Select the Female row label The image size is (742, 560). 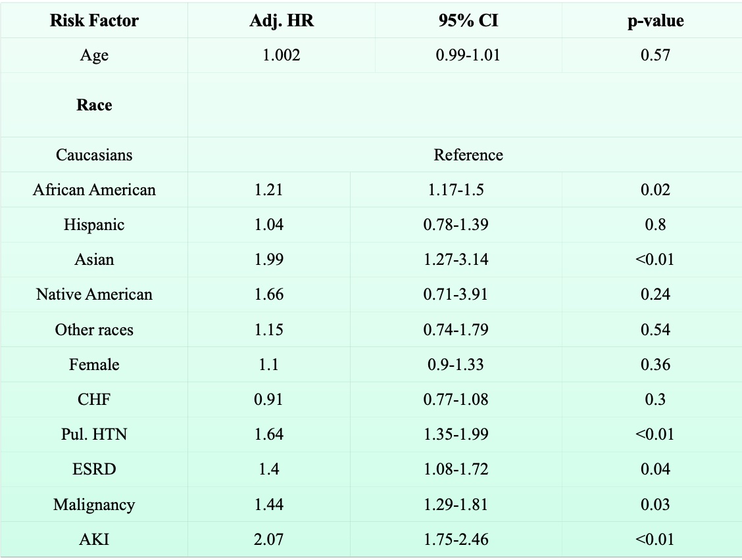[94, 364]
